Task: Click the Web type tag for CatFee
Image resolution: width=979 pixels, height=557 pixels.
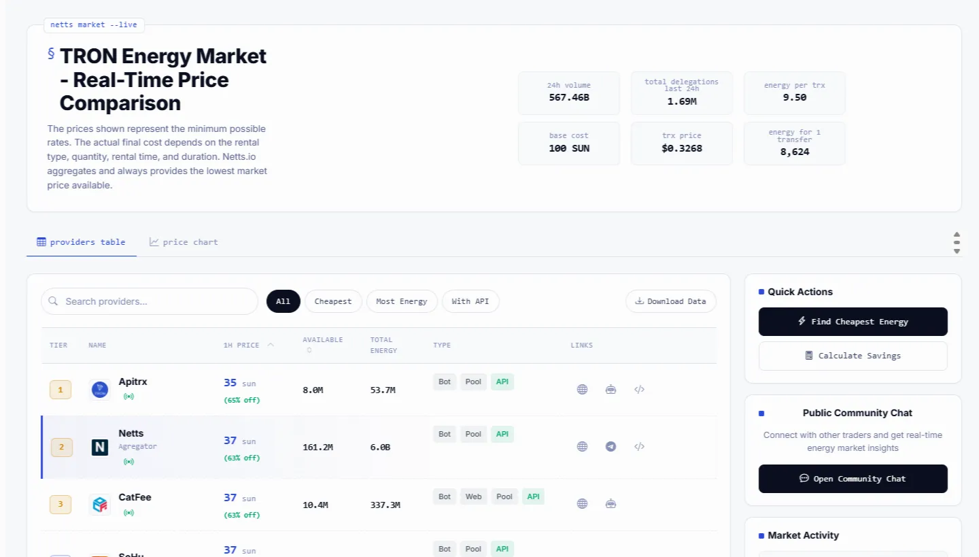Action: [474, 496]
